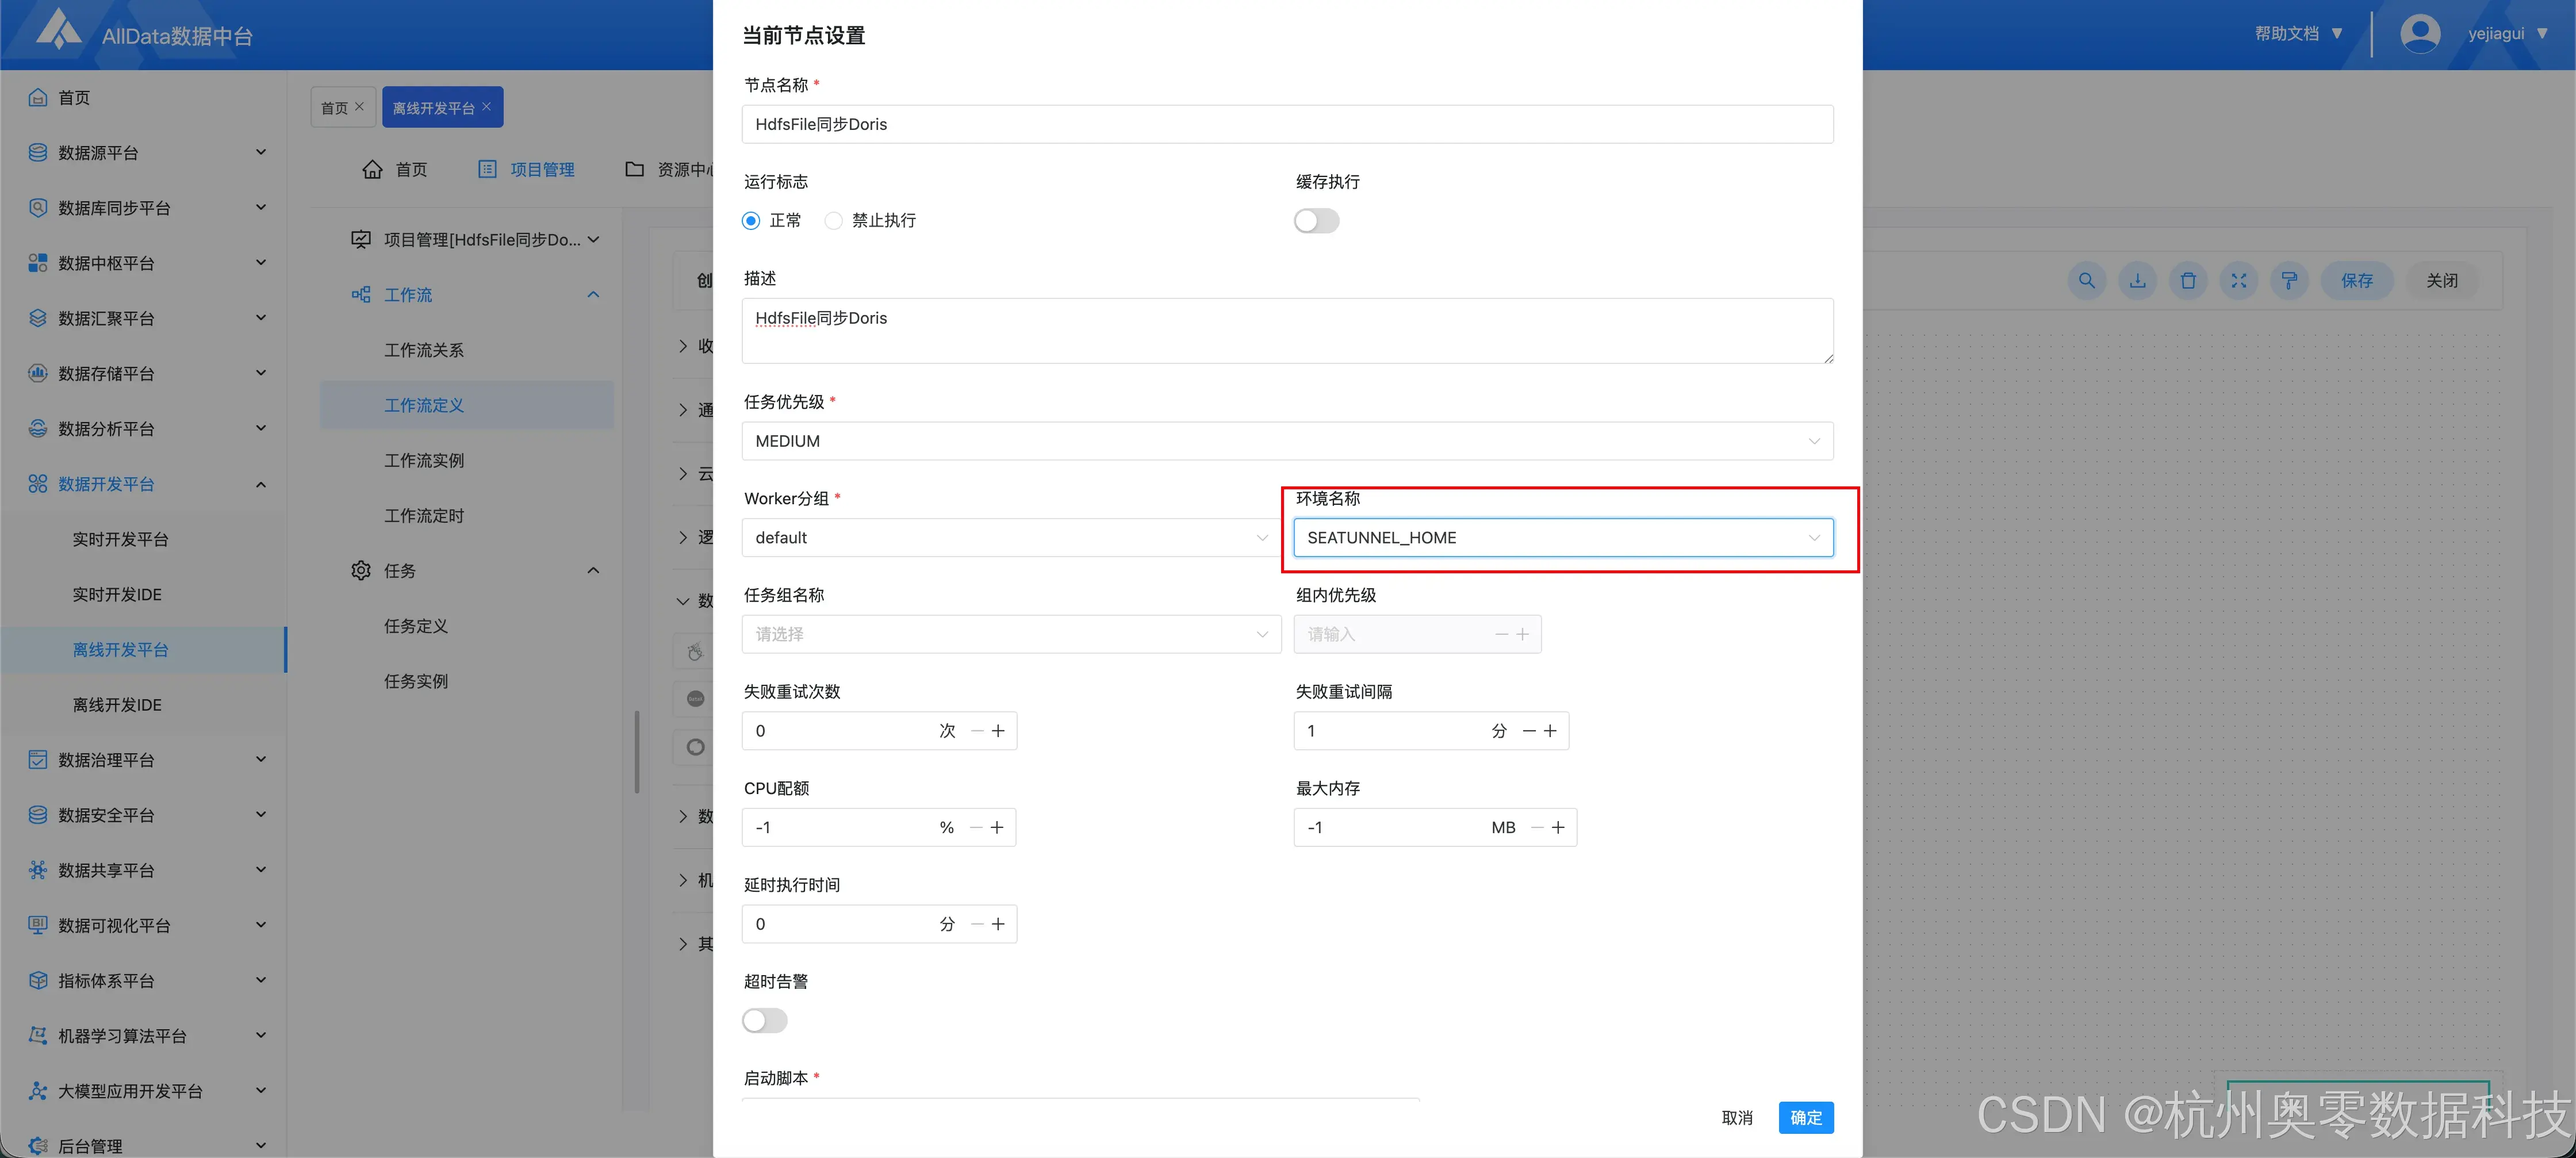Click the download workflow icon in toolbar
The image size is (2576, 1158).
[2137, 281]
